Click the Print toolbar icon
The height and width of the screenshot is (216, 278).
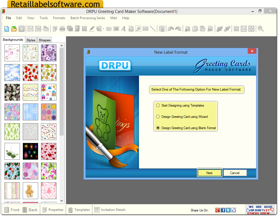click(62, 29)
